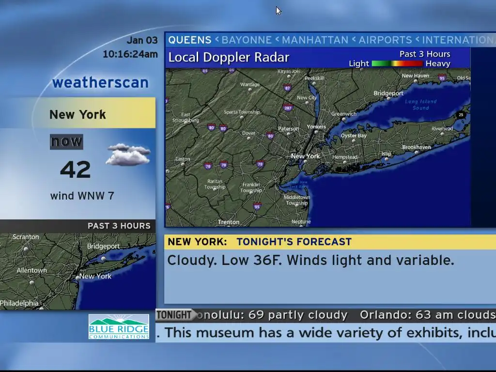Click 'Bridgeport' on the Doppler map
Viewport: 496px width, 372px height.
[x=388, y=93]
